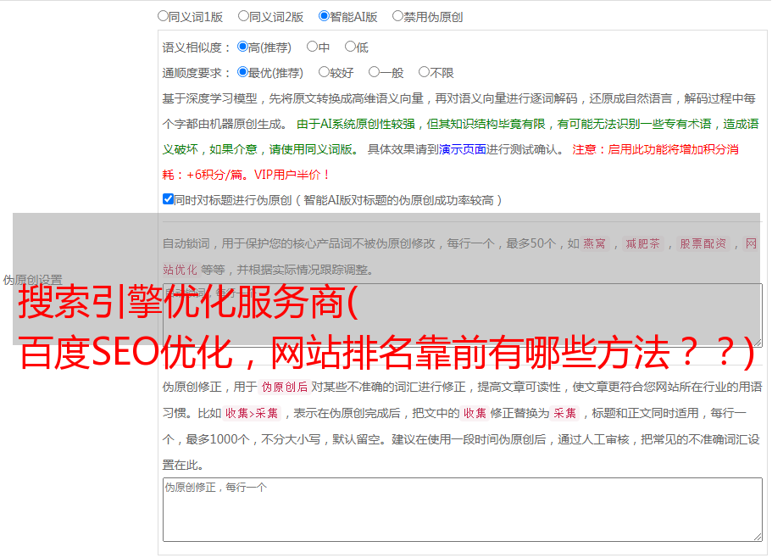Select the 智能AI版 mode radio button

point(324,15)
